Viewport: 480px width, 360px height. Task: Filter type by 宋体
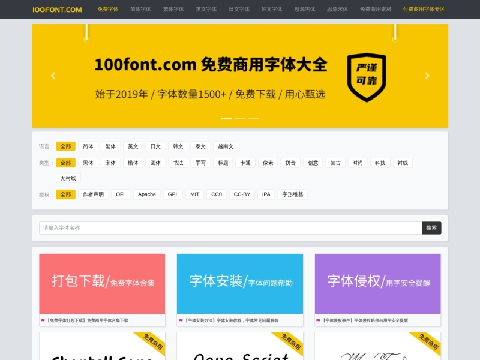click(110, 163)
